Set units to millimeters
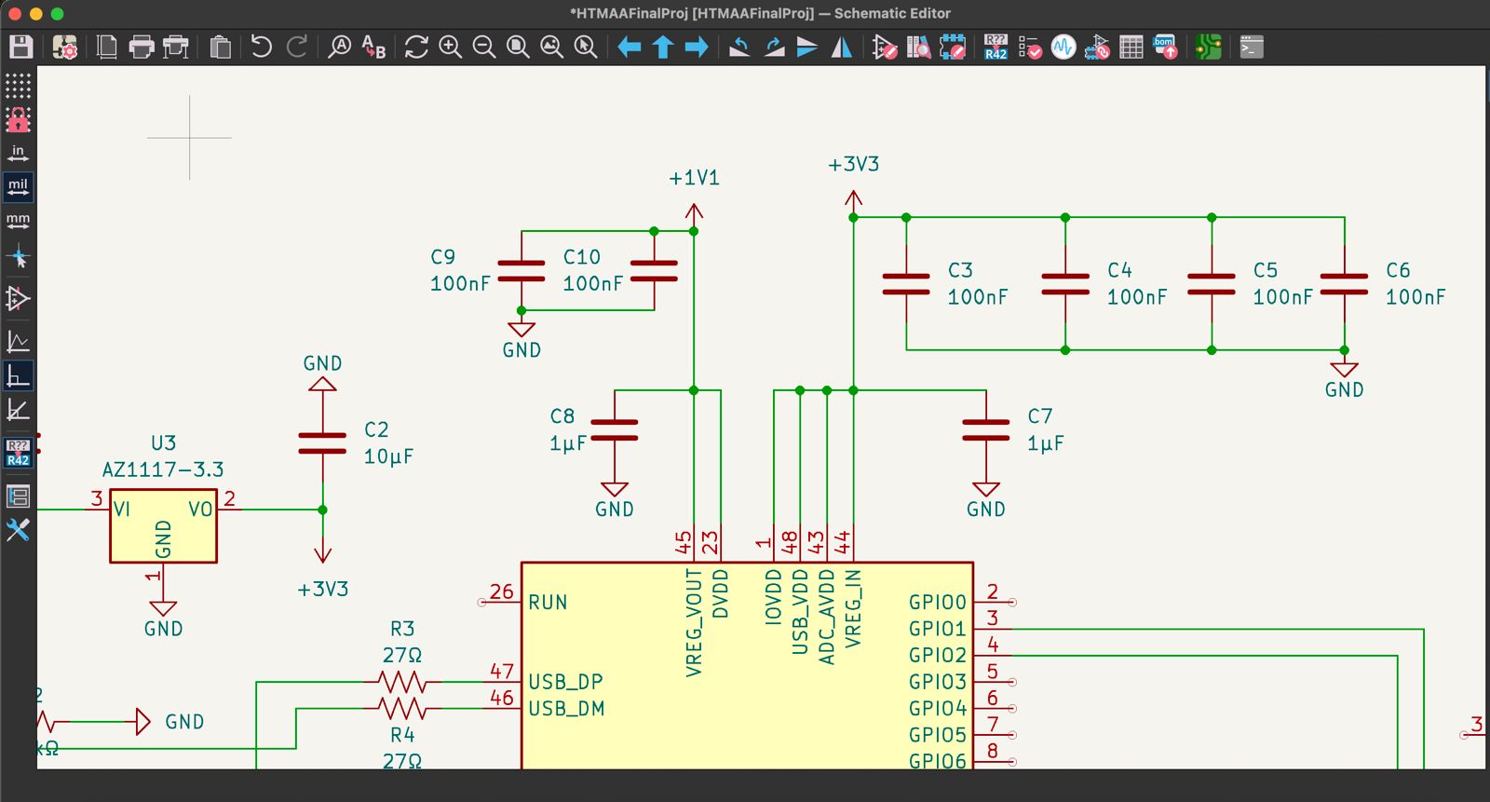 18,222
